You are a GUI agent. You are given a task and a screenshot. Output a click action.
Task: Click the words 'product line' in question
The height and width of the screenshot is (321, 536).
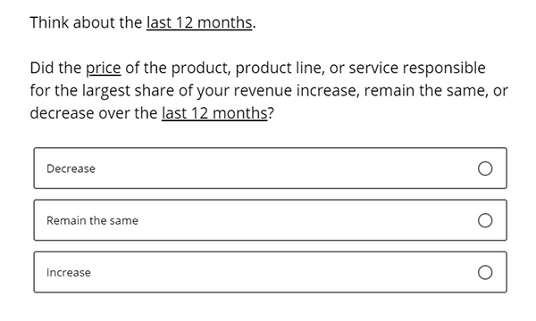pos(280,69)
